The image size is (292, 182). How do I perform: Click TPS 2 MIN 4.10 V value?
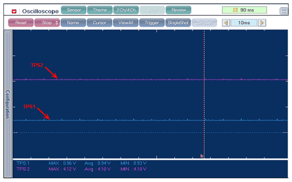click(x=134, y=169)
